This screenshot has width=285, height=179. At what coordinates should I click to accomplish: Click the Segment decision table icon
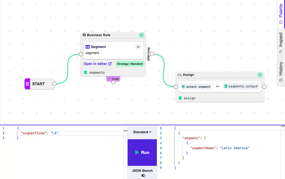coord(88,47)
